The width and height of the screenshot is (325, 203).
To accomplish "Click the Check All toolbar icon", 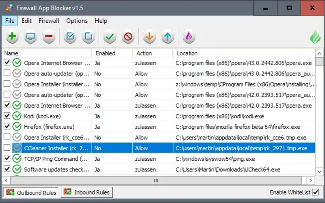I will (70, 37).
